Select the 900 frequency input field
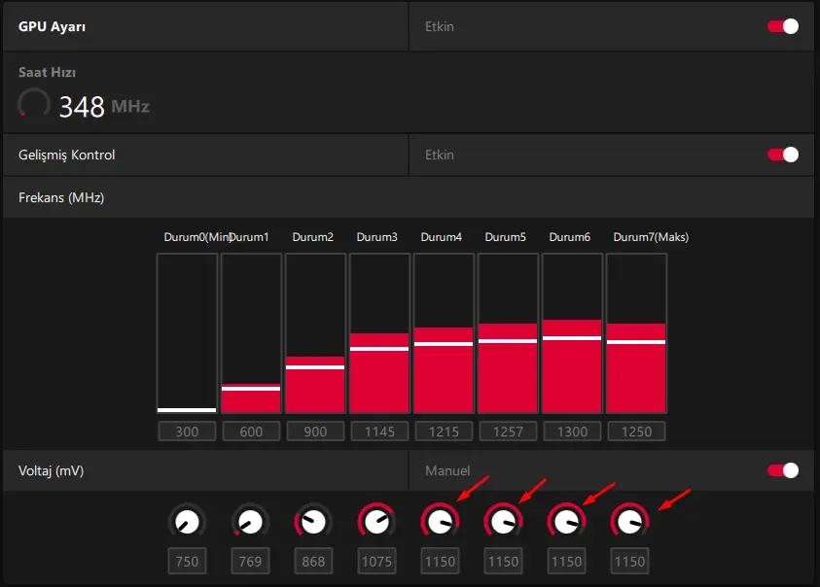Image resolution: width=820 pixels, height=587 pixels. (315, 432)
